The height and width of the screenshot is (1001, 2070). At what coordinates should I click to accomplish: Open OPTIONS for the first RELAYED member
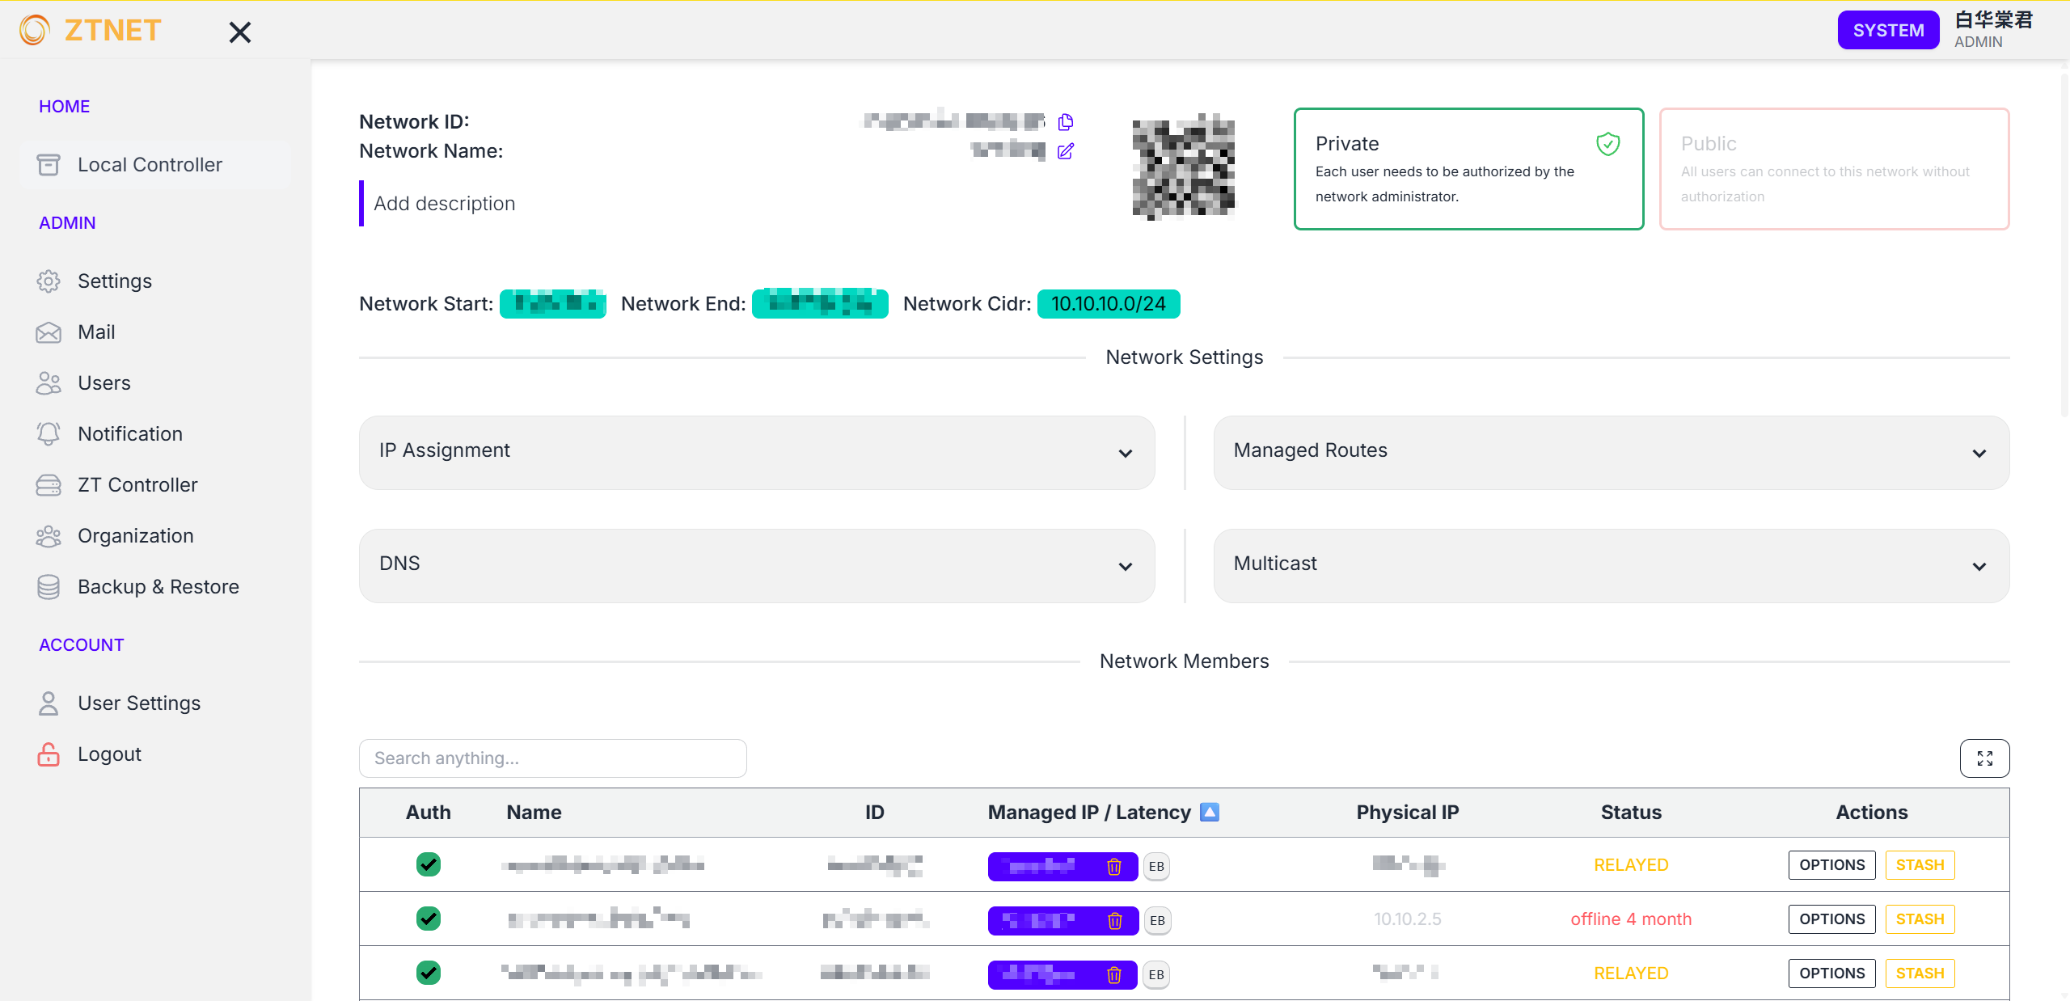tap(1831, 865)
